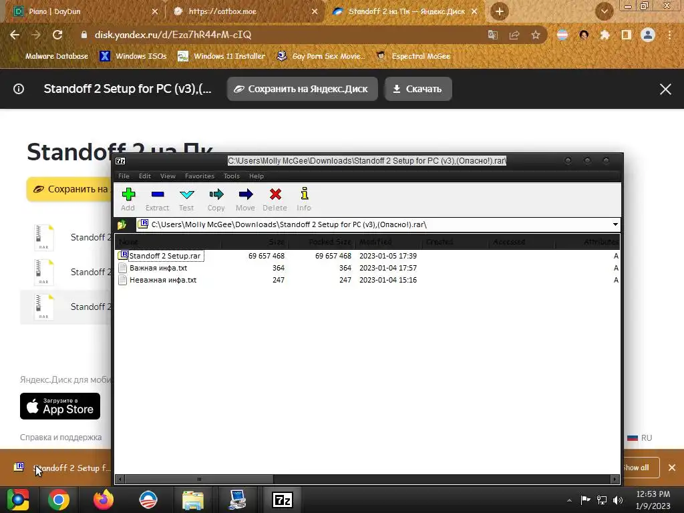The width and height of the screenshot is (684, 513).
Task: Toggle the browser side panel icon
Action: tap(627, 35)
